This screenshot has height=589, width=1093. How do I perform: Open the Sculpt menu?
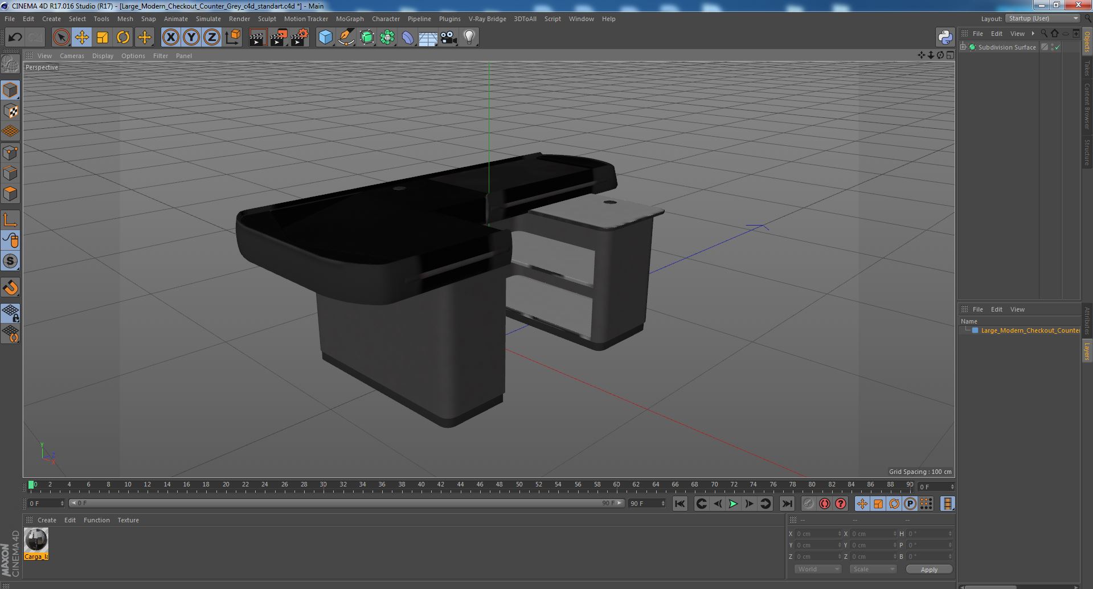(x=267, y=19)
